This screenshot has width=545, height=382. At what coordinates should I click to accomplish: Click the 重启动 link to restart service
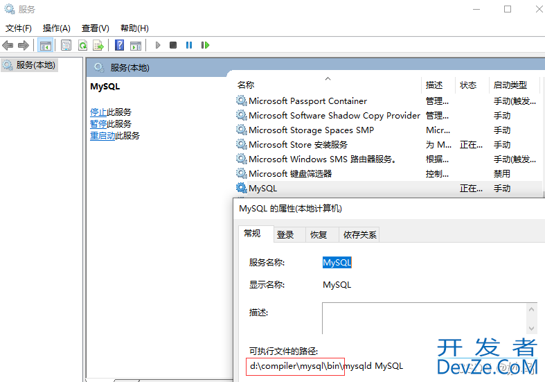(102, 136)
